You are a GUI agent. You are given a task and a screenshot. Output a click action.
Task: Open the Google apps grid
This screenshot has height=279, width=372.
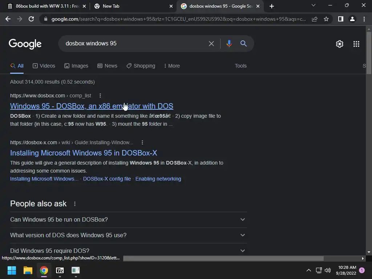(356, 44)
